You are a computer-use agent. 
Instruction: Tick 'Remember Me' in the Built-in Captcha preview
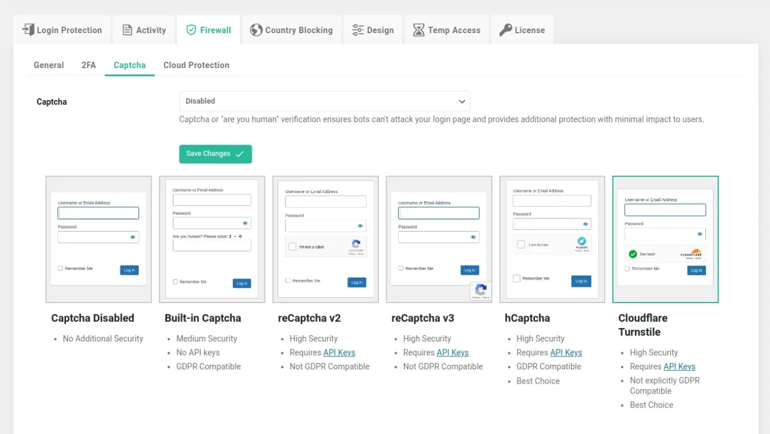click(x=174, y=282)
